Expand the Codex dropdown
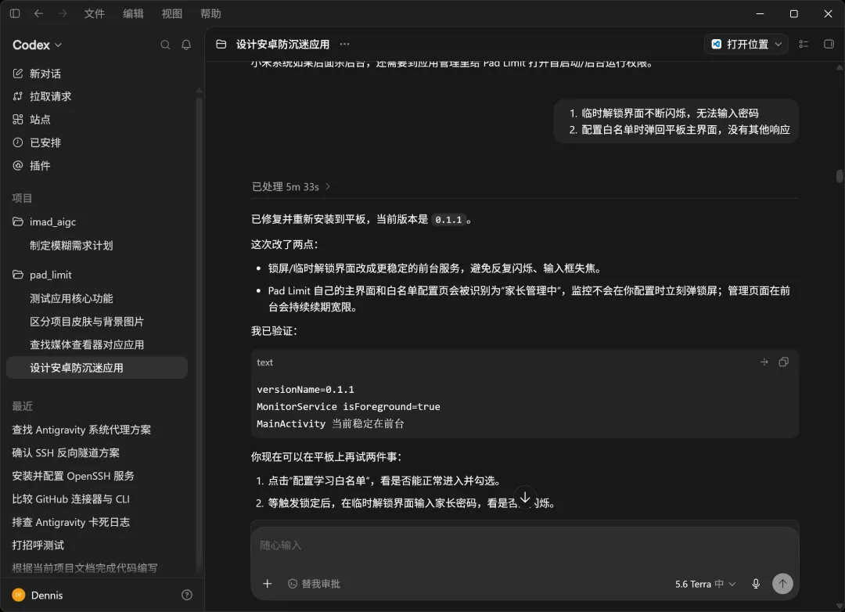Viewport: 845px width, 612px height. tap(38, 45)
